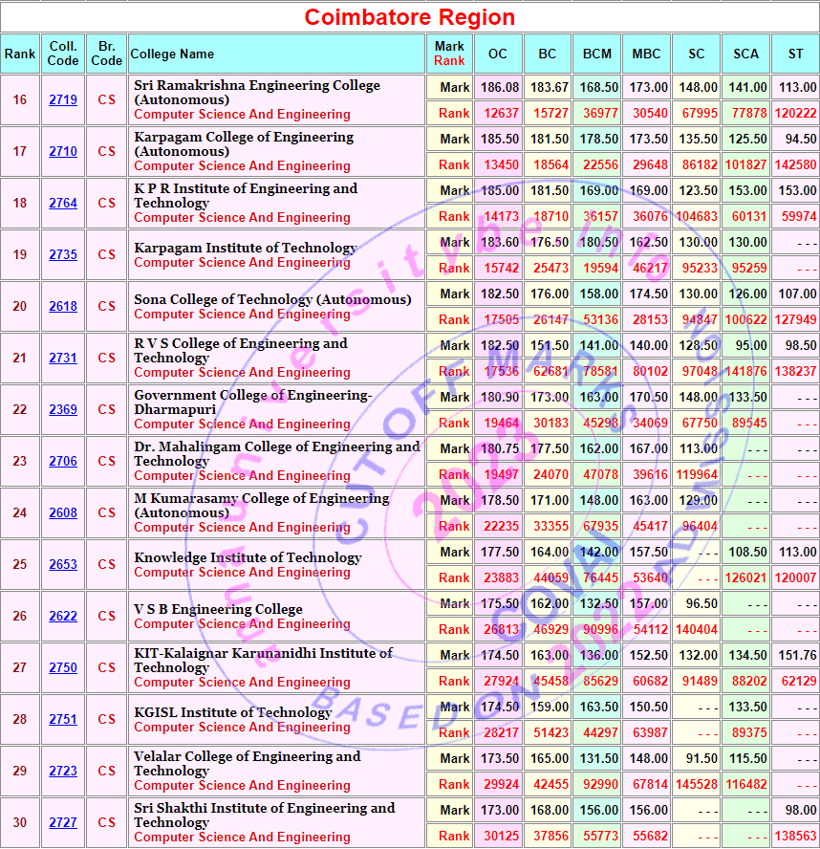Open Sri Shakthi Institute code 2727

pos(63,823)
